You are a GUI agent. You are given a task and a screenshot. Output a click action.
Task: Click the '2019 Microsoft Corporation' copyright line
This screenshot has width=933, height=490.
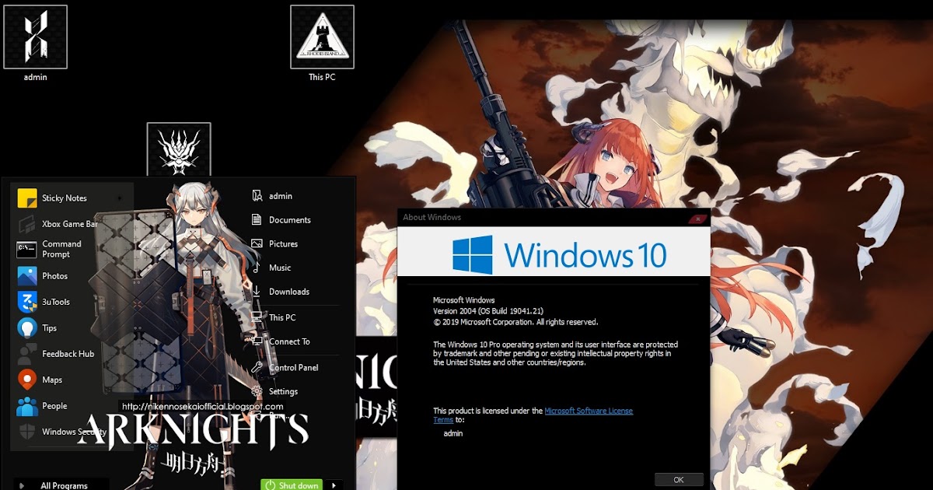(515, 322)
